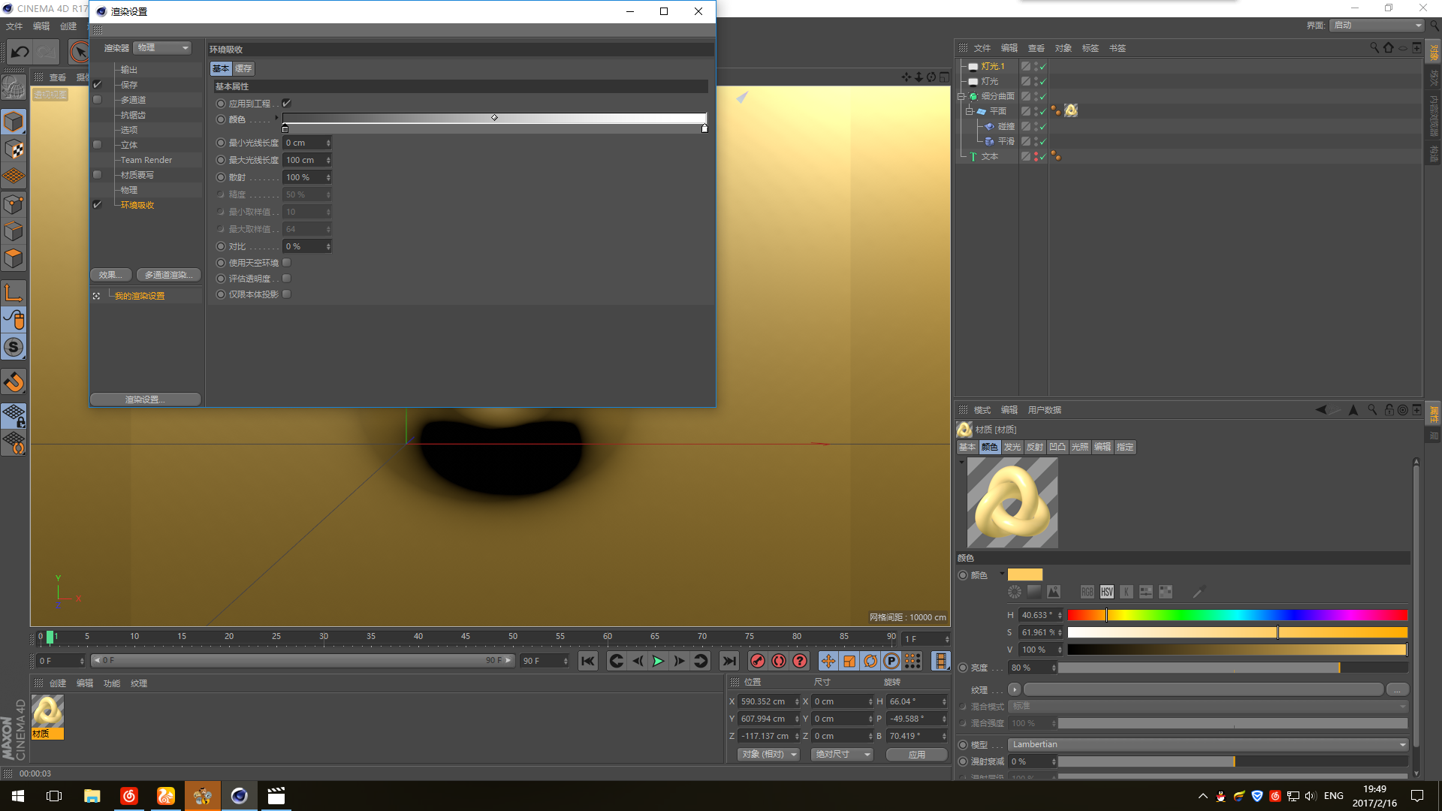Switch color mode to HSV
Viewport: 1442px width, 811px height.
[1106, 592]
